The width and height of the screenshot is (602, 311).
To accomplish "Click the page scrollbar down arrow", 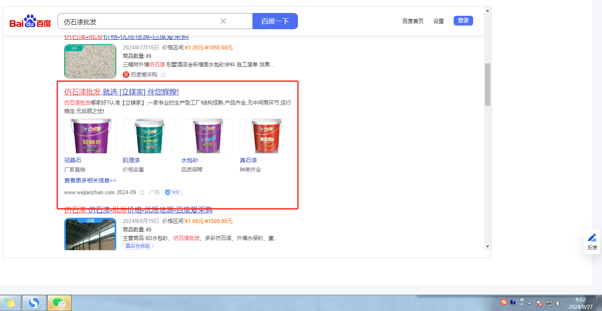I will 487,246.
